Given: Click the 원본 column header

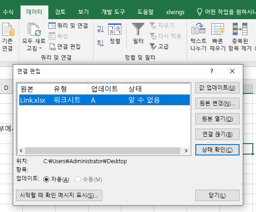Looking at the screenshot, I should click(x=34, y=89).
